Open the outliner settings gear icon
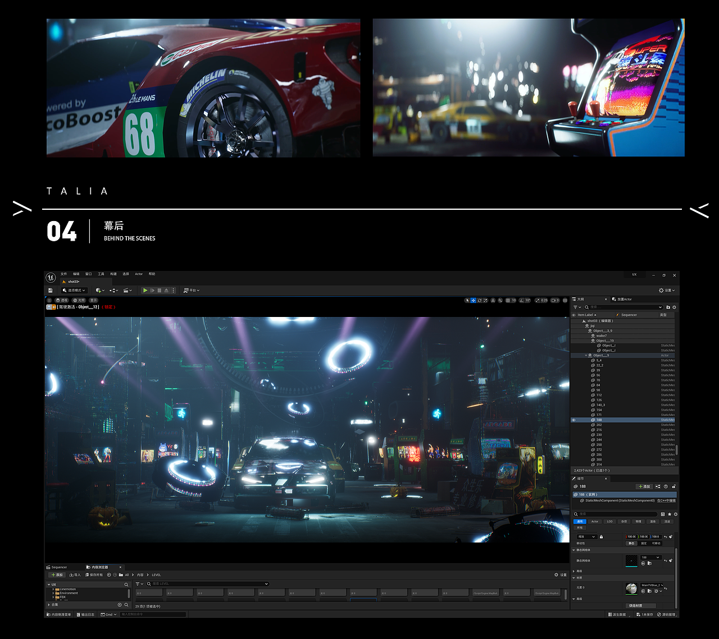 (x=674, y=307)
